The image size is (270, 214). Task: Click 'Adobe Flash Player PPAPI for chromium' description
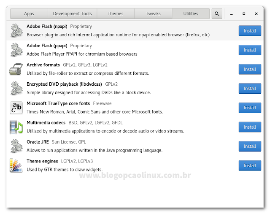click(x=82, y=54)
